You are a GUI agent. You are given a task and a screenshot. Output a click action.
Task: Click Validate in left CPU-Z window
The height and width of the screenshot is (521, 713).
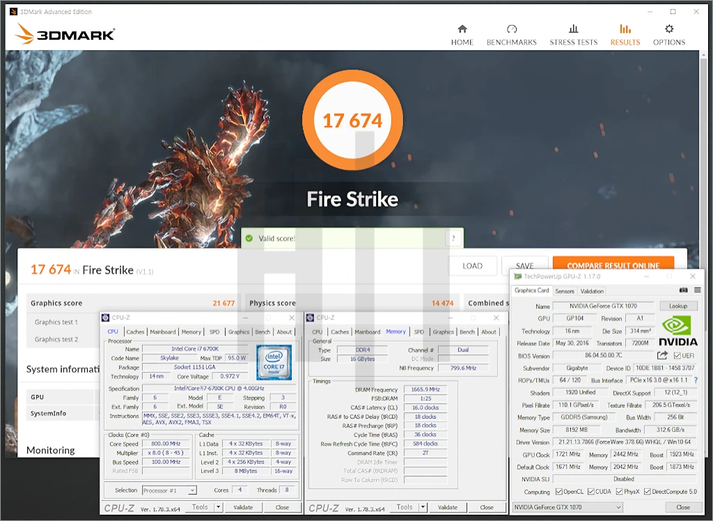click(243, 507)
